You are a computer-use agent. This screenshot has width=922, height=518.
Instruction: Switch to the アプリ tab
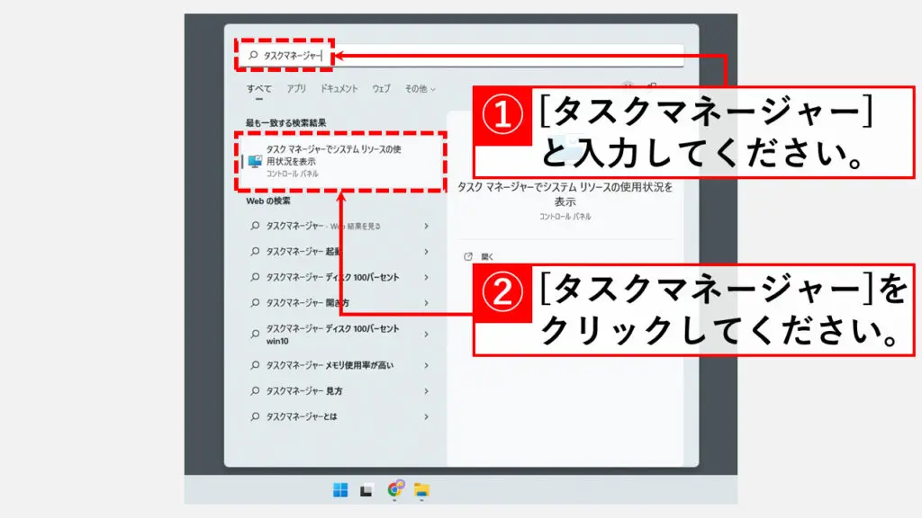pos(296,89)
